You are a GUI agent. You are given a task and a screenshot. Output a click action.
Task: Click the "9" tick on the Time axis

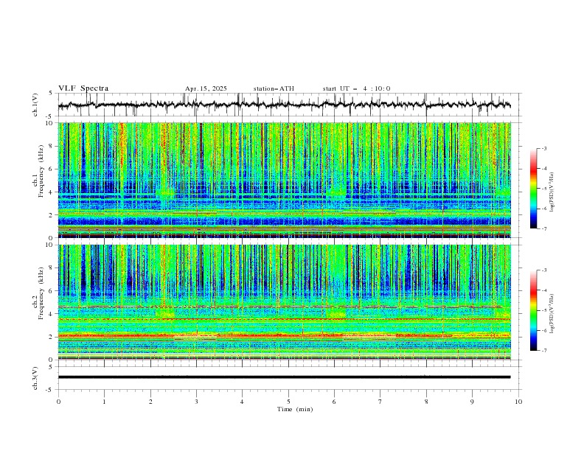coord(472,402)
